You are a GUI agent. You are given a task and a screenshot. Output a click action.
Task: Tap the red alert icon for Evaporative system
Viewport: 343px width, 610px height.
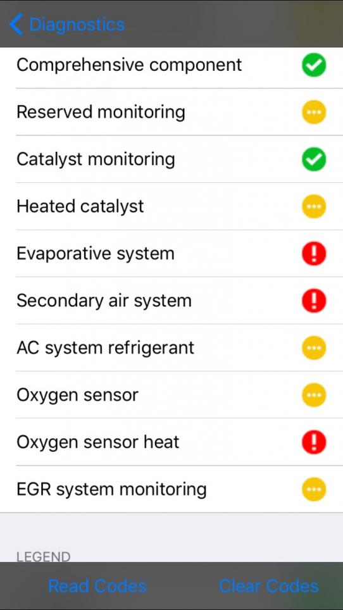(x=314, y=253)
